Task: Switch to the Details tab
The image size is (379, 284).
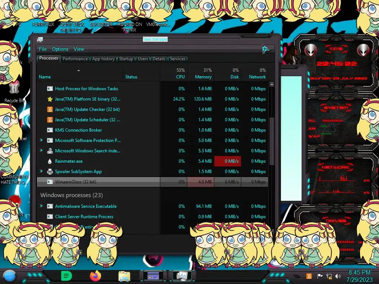Action: click(x=159, y=59)
